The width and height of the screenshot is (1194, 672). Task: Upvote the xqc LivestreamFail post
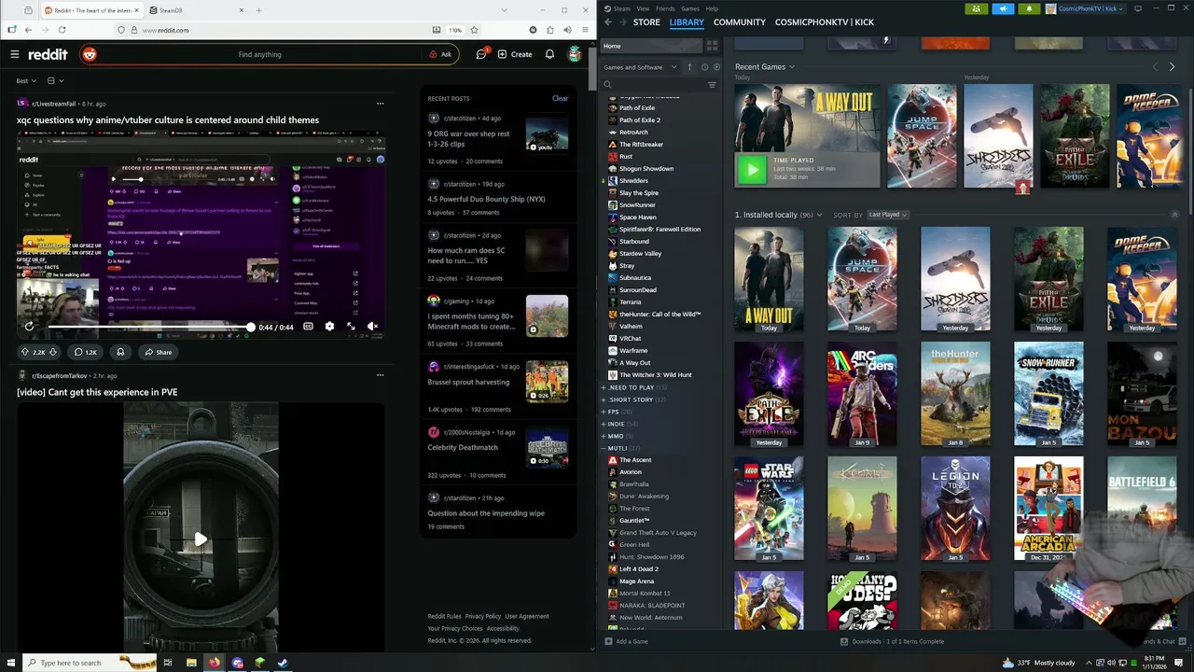point(25,352)
